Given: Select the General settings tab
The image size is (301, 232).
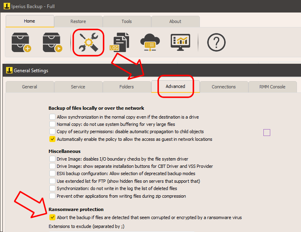Looking at the screenshot, I should pyautogui.click(x=30, y=87).
